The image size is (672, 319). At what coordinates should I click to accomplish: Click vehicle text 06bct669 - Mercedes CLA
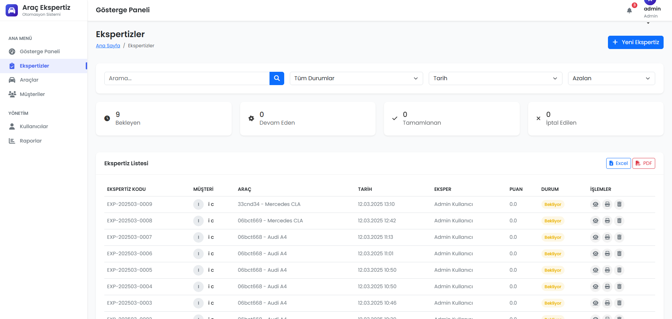(270, 221)
